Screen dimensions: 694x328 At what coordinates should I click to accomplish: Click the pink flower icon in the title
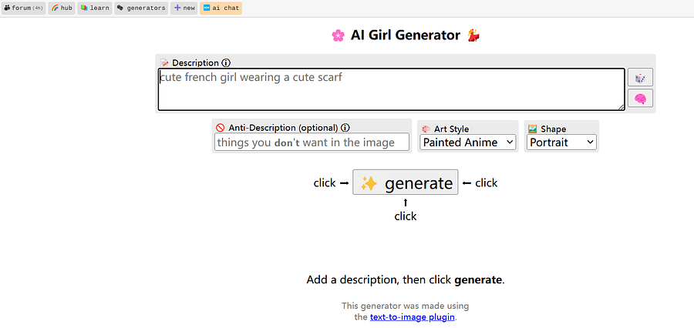(x=338, y=35)
